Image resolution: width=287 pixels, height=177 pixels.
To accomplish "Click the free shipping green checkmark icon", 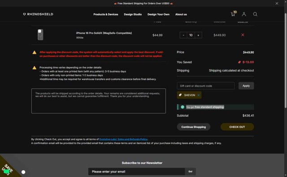I will point(183,107).
